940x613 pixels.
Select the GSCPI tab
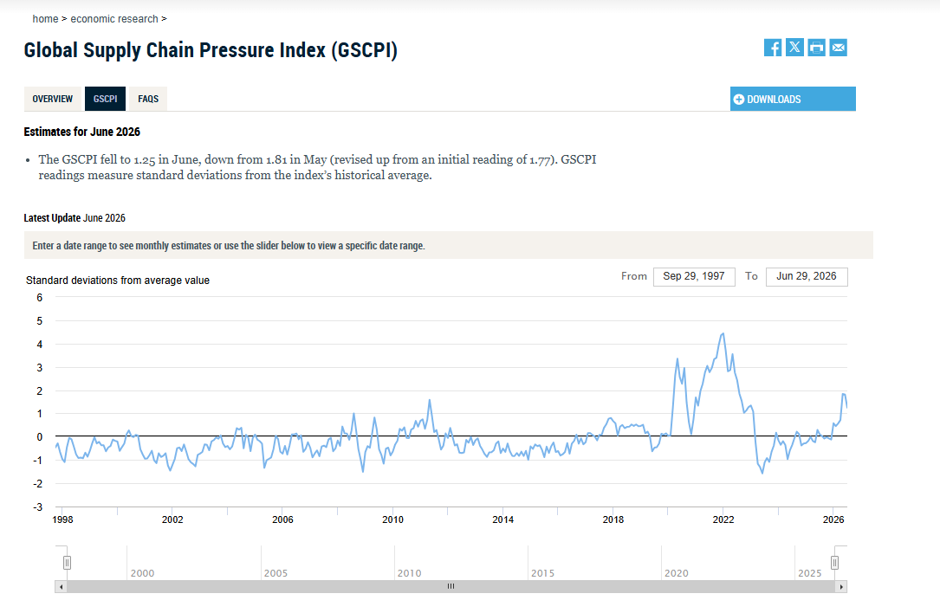click(105, 99)
